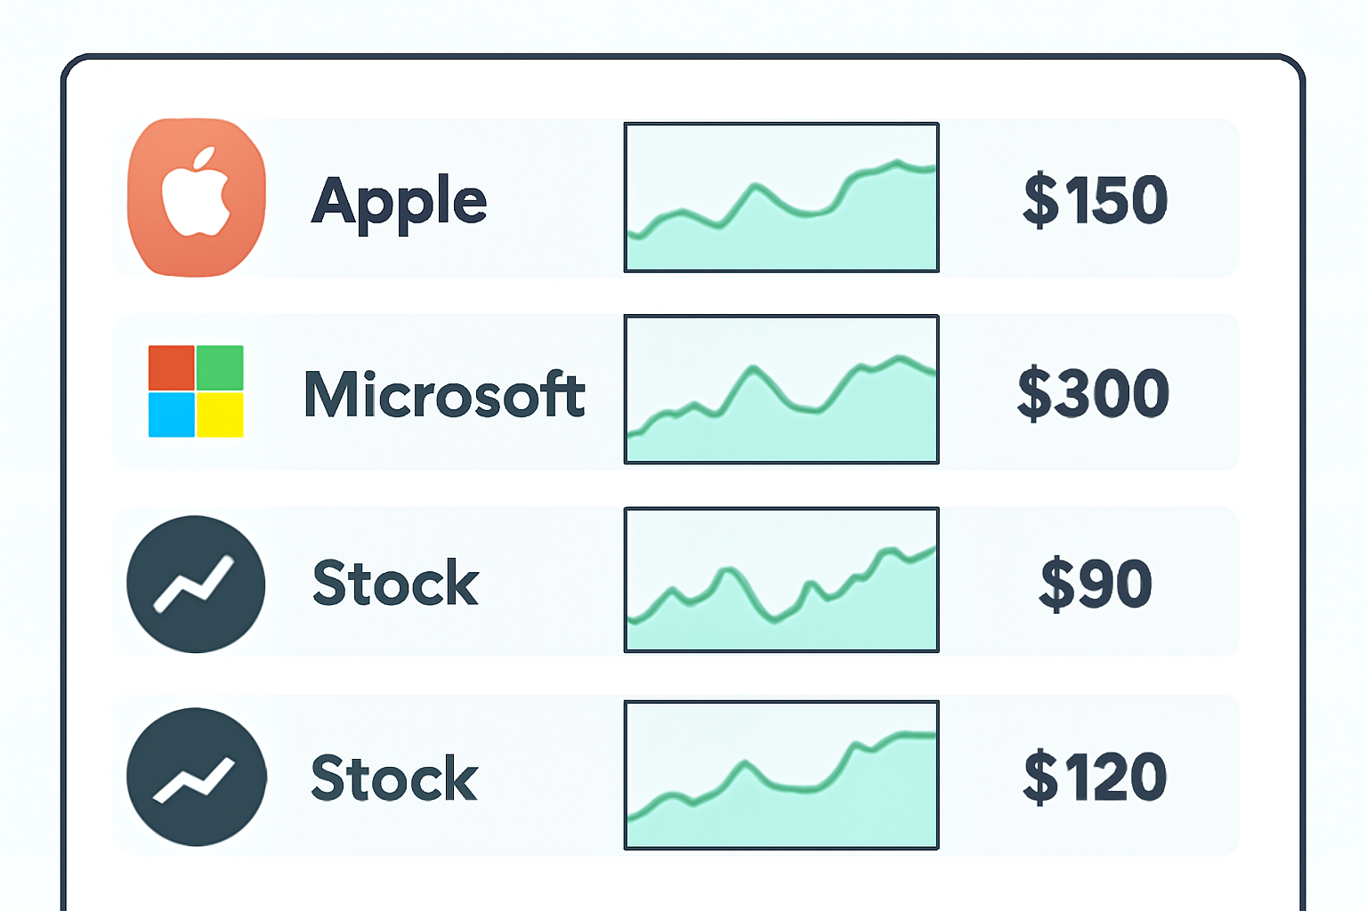Click the red square in the Microsoft logo
Image resolution: width=1367 pixels, height=911 pixels.
click(172, 367)
